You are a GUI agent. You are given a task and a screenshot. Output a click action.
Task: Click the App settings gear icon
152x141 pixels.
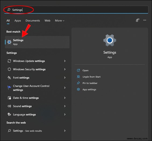point(78,89)
